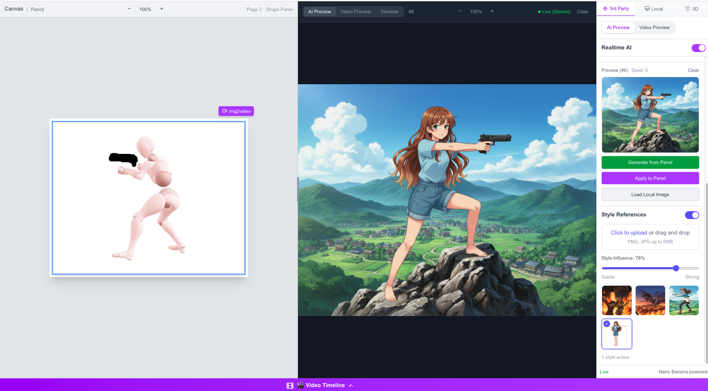Click to upload a style reference
Image resolution: width=708 pixels, height=391 pixels.
(629, 233)
